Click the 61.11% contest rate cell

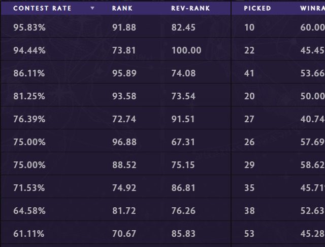click(29, 234)
